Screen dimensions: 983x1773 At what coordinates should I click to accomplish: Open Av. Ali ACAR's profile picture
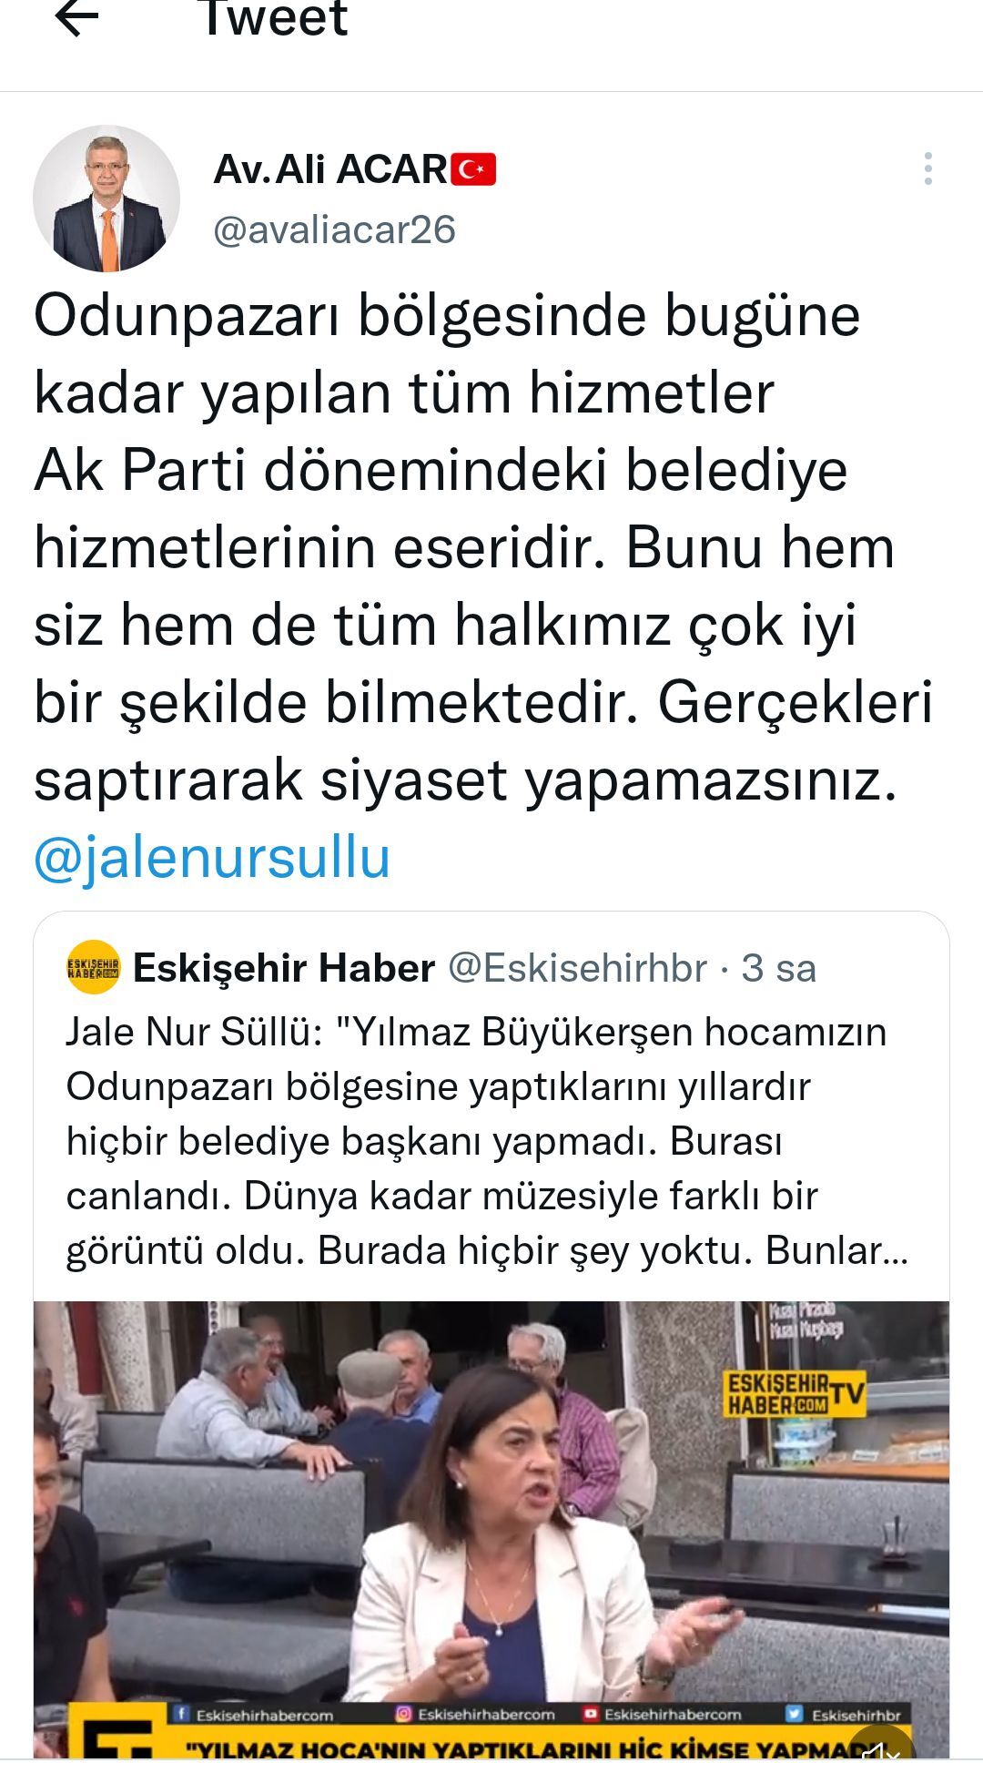click(106, 199)
